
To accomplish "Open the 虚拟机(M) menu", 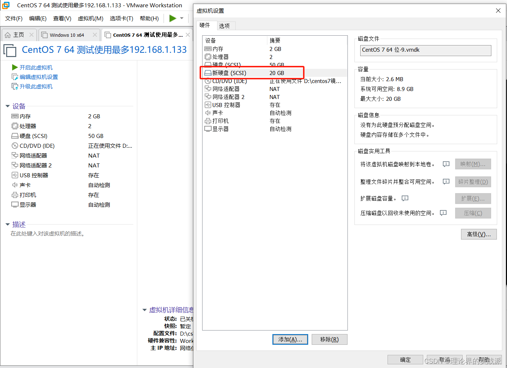I will tap(91, 18).
